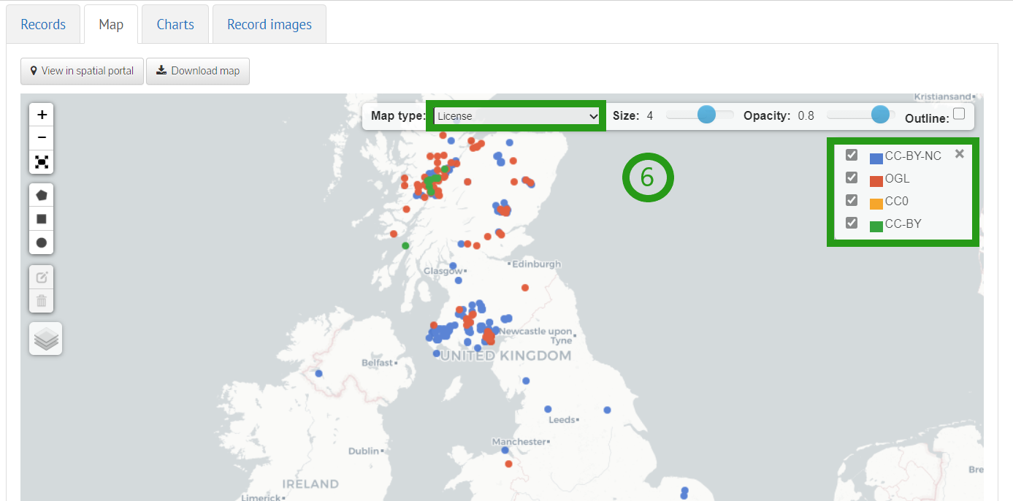The height and width of the screenshot is (501, 1013).
Task: Click the delete shapes icon
Action: (x=41, y=300)
